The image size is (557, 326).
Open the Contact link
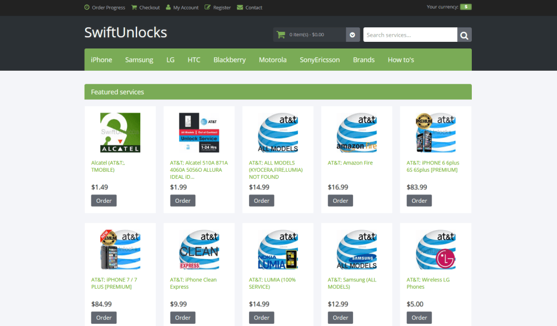(x=253, y=7)
